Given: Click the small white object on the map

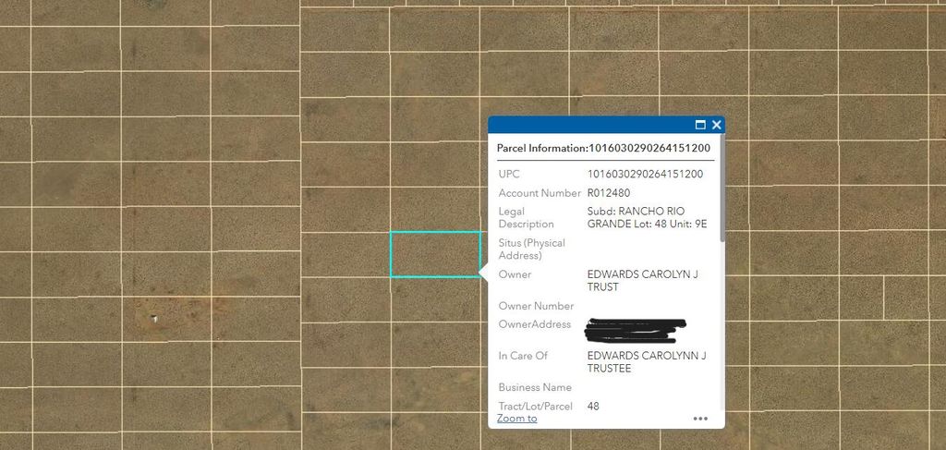Looking at the screenshot, I should point(155,319).
